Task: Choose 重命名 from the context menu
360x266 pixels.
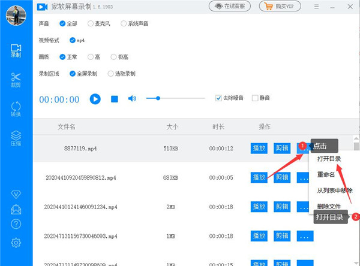Action: click(x=326, y=174)
